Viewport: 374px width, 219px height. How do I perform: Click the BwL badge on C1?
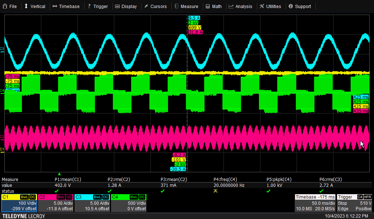click(24, 197)
